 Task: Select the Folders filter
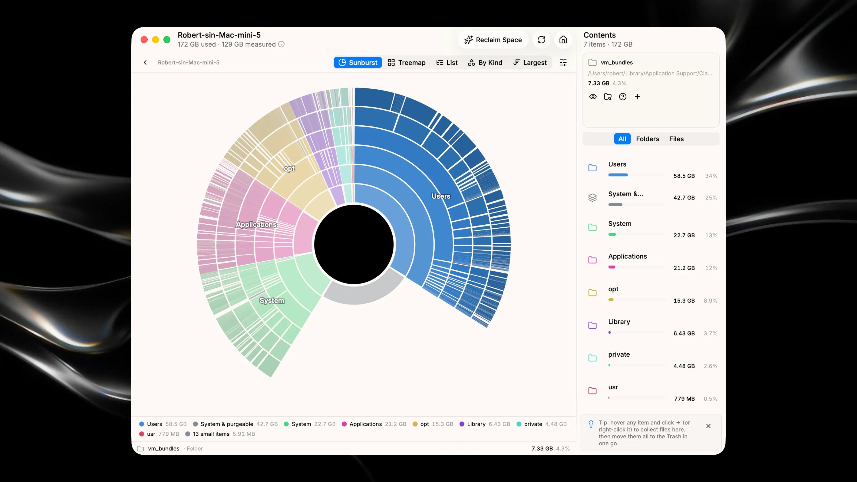pos(647,139)
